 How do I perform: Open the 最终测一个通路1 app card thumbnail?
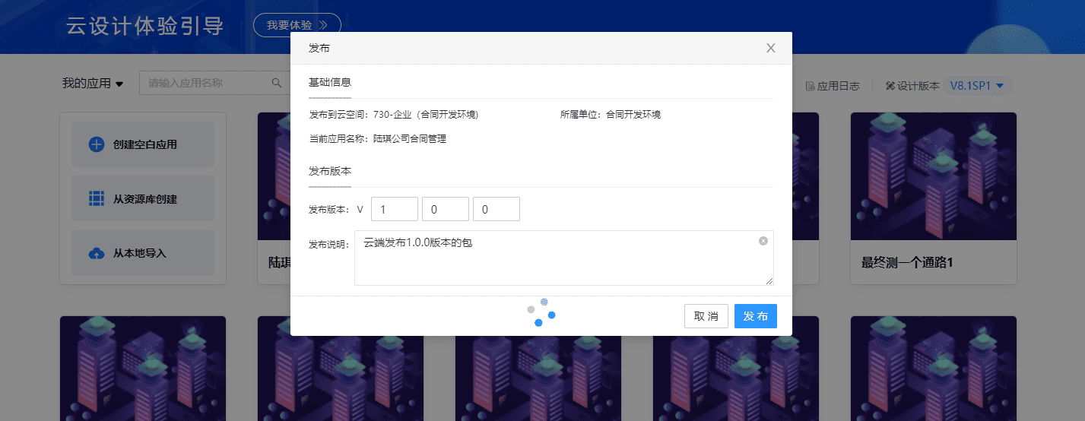(x=934, y=176)
